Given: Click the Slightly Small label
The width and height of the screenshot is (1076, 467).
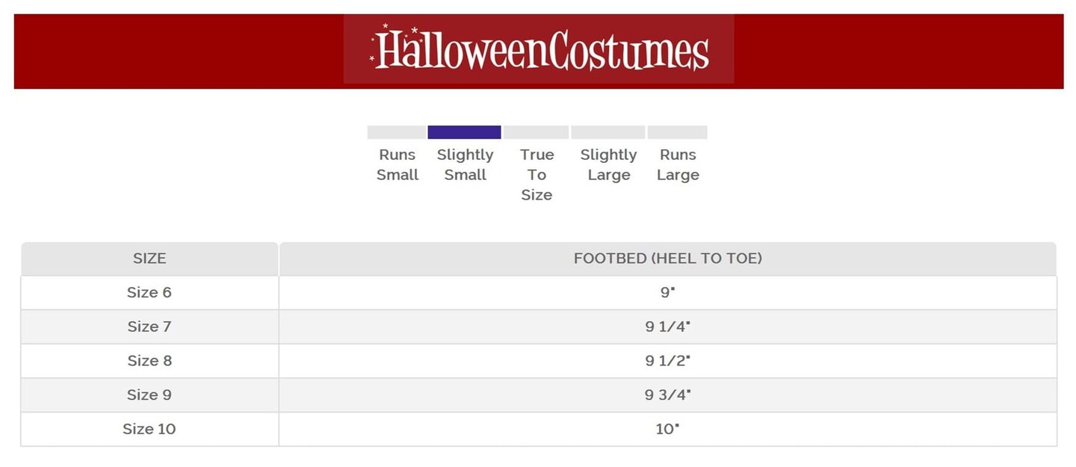Looking at the screenshot, I should tap(465, 164).
